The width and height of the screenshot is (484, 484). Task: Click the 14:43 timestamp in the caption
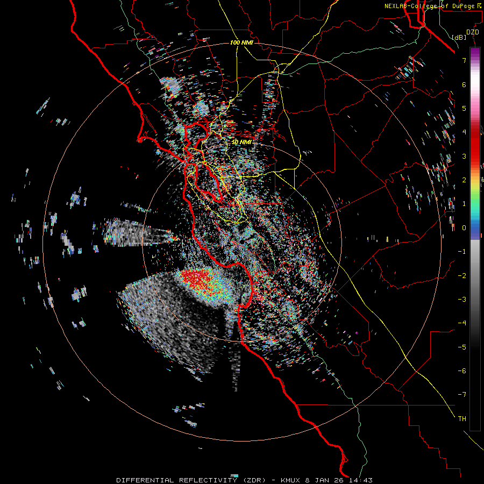[361, 480]
